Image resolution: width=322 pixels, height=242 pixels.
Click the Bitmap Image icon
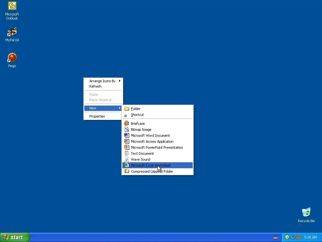click(x=127, y=129)
